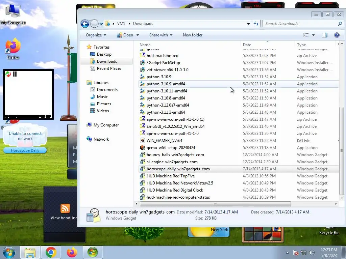Sort by Name column header

145,45
